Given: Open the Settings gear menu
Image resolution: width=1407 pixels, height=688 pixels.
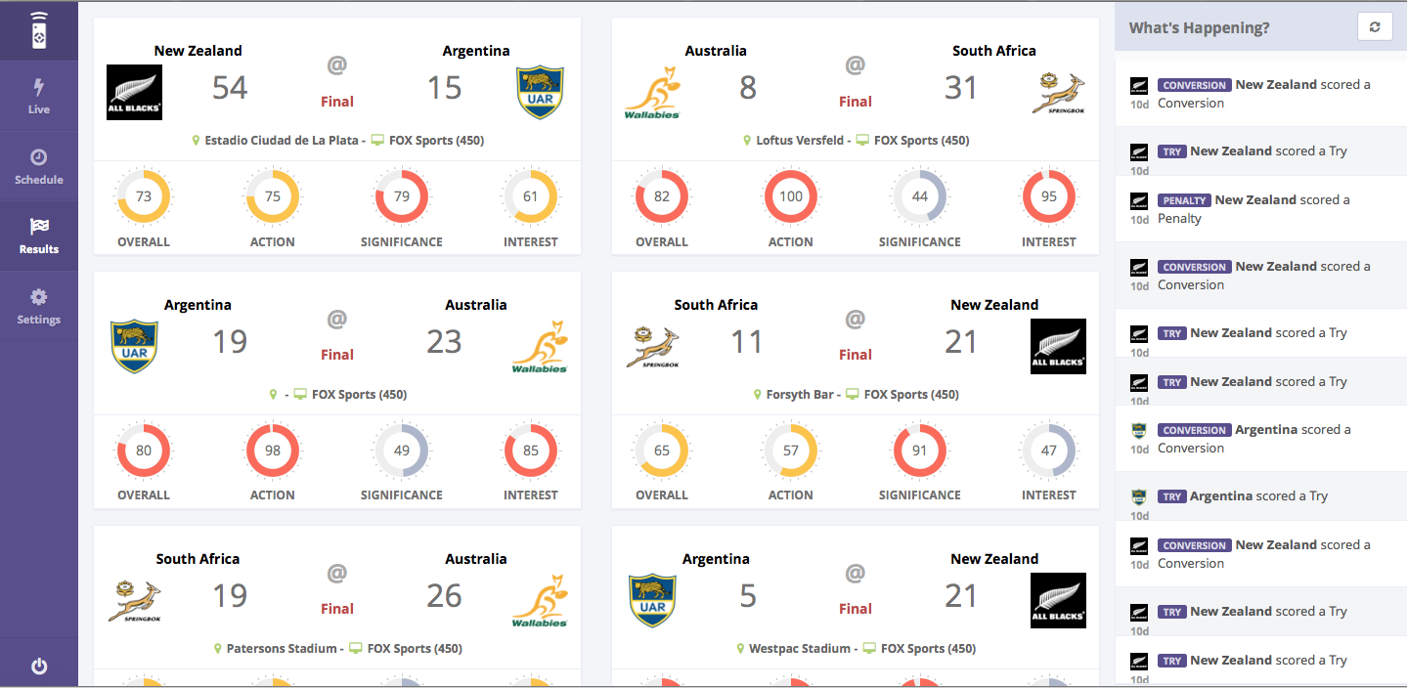Looking at the screenshot, I should 39,306.
